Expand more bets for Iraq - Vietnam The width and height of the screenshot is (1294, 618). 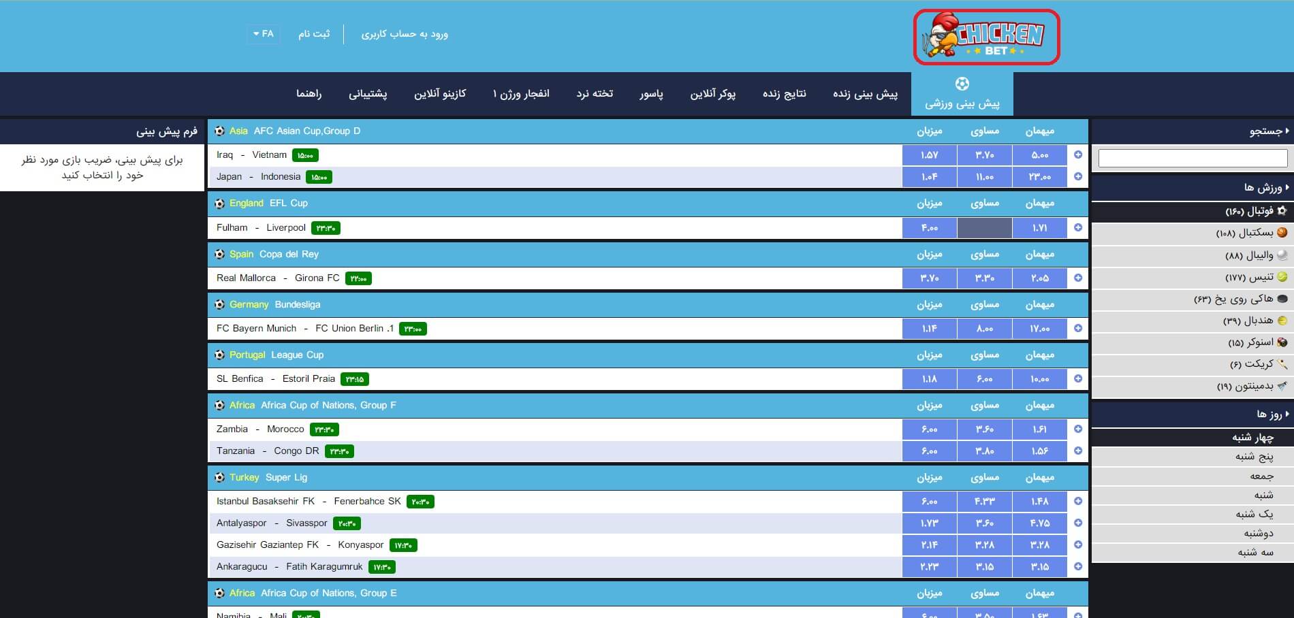[1078, 154]
